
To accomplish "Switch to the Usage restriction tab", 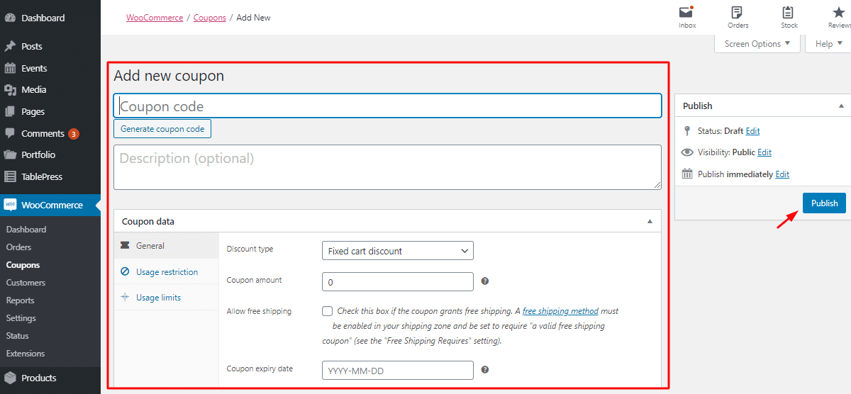I will click(x=167, y=272).
